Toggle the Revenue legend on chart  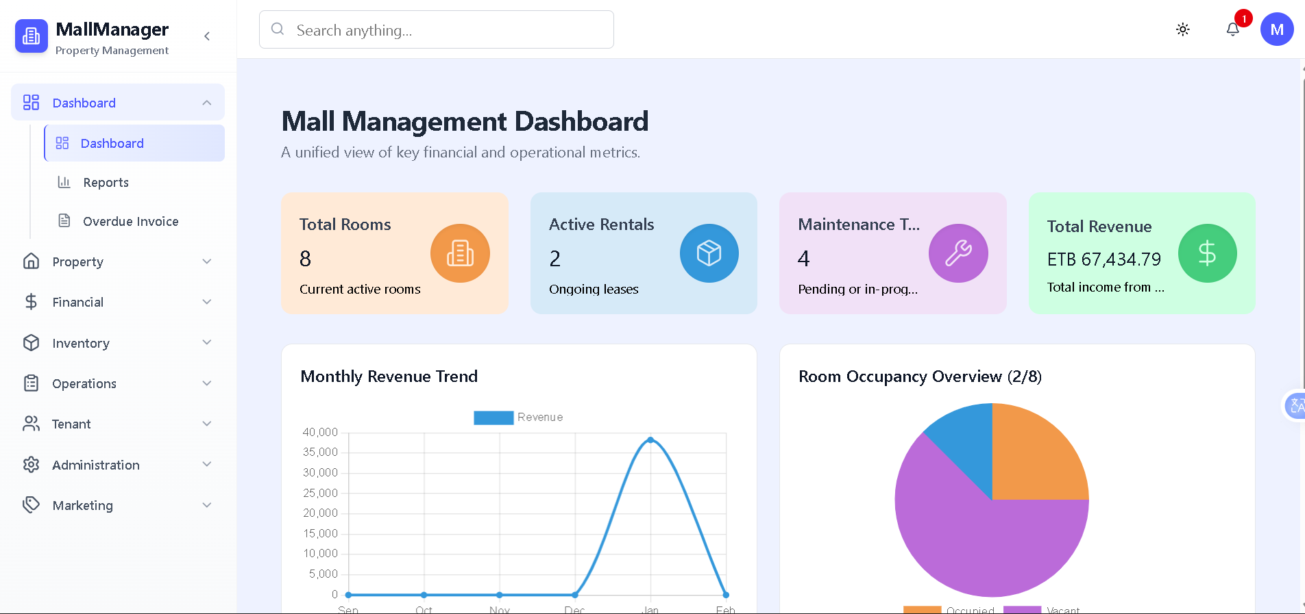point(518,418)
